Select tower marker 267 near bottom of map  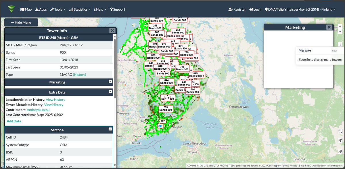pos(163,121)
